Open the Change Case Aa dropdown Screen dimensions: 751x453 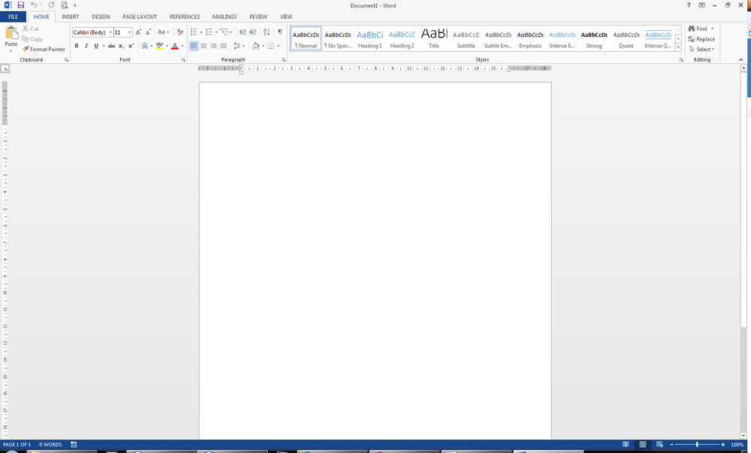163,32
